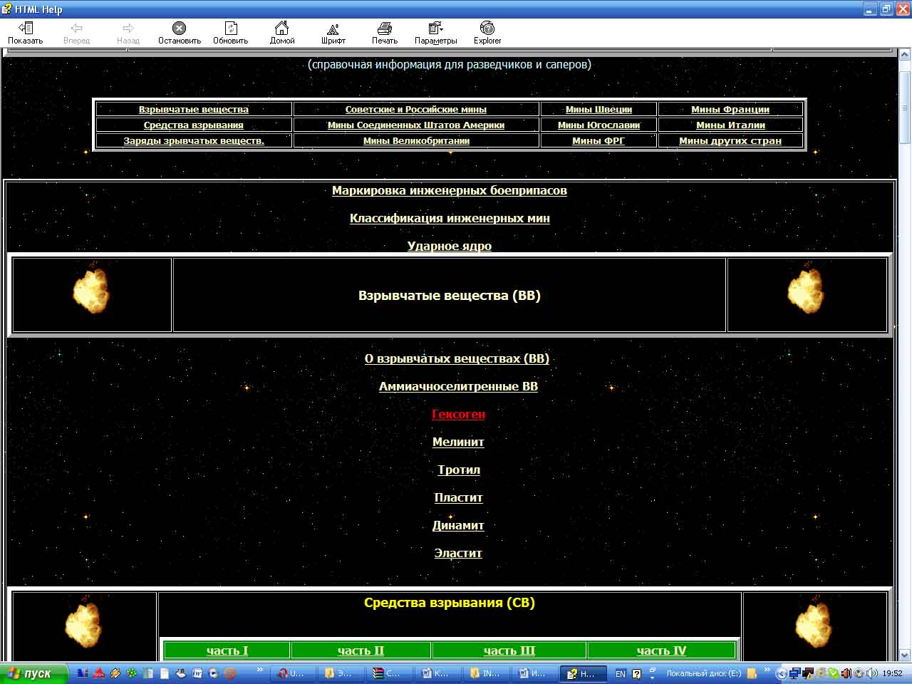
Task: Click the Печать (Print) toolbar icon
Action: [x=385, y=33]
